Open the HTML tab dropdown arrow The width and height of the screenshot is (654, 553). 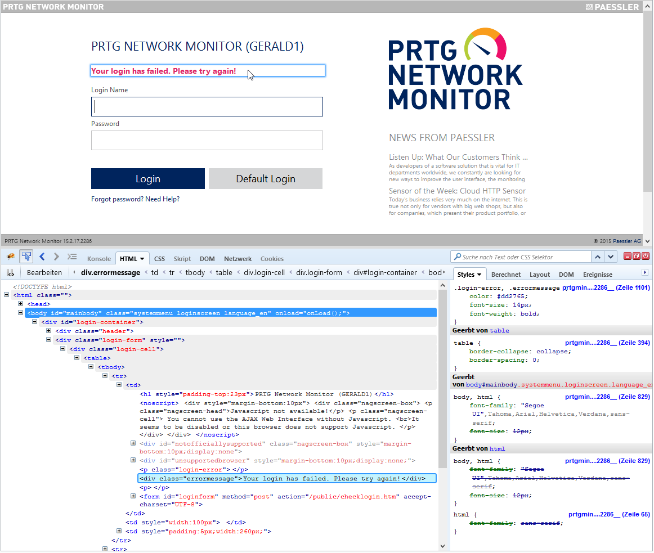(x=142, y=259)
